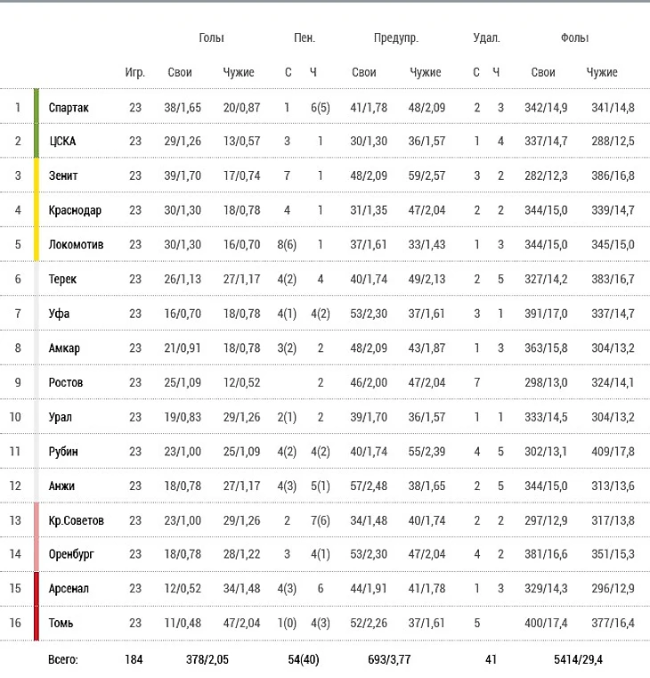Click the Терек team name

click(x=63, y=279)
